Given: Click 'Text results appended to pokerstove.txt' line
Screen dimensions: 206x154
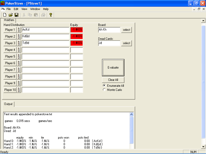Looking at the screenshot, I should coord(28,114).
